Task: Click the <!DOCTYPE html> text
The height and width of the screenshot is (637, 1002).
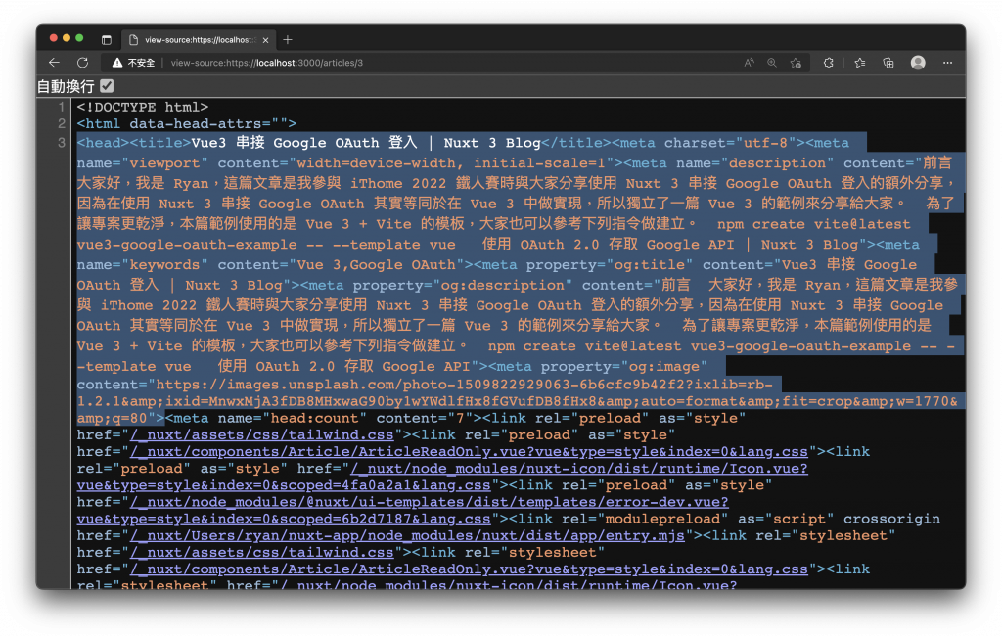Action: (x=143, y=107)
